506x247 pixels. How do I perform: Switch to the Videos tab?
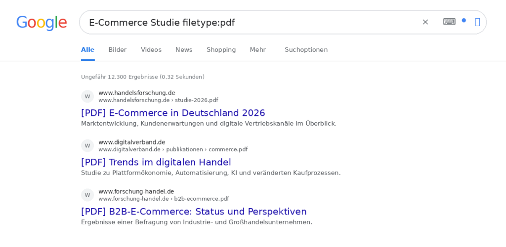[x=151, y=50]
